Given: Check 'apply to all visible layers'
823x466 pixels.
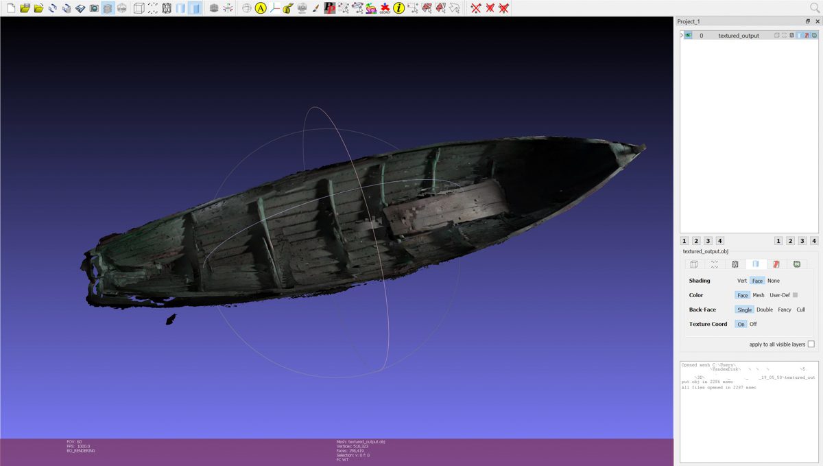Looking at the screenshot, I should coord(811,344).
